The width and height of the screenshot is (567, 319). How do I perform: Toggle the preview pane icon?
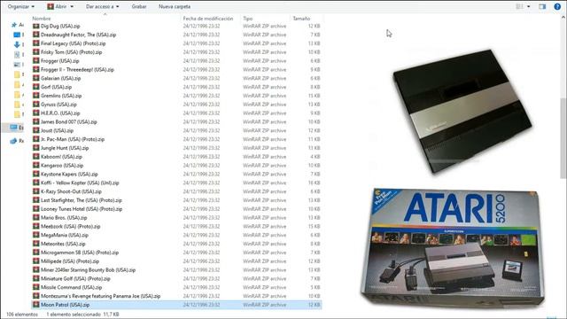point(542,6)
